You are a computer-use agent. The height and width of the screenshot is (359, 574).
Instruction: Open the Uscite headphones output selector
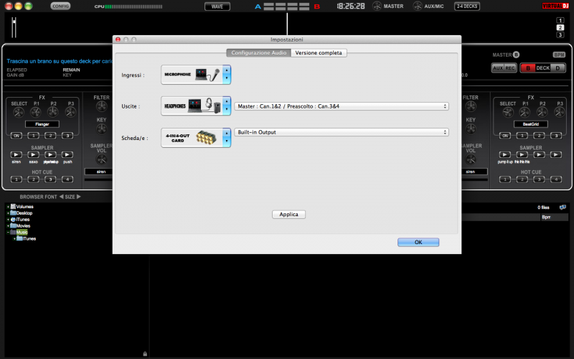pyautogui.click(x=196, y=106)
